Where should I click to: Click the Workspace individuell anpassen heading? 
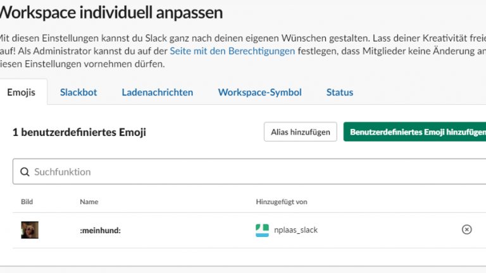[x=111, y=12]
